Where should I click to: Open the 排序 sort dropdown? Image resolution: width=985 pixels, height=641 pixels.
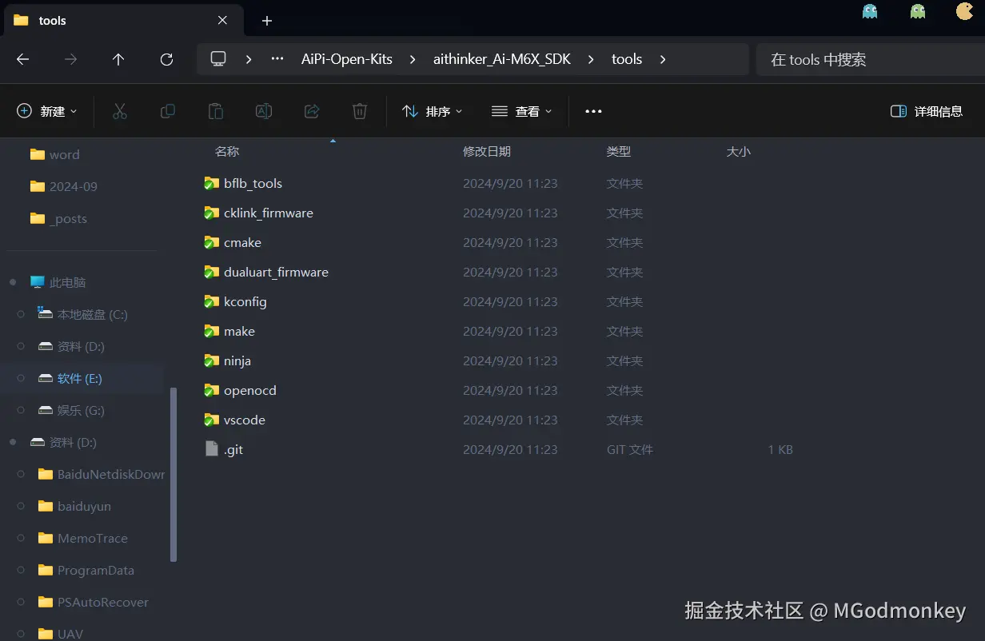click(433, 111)
